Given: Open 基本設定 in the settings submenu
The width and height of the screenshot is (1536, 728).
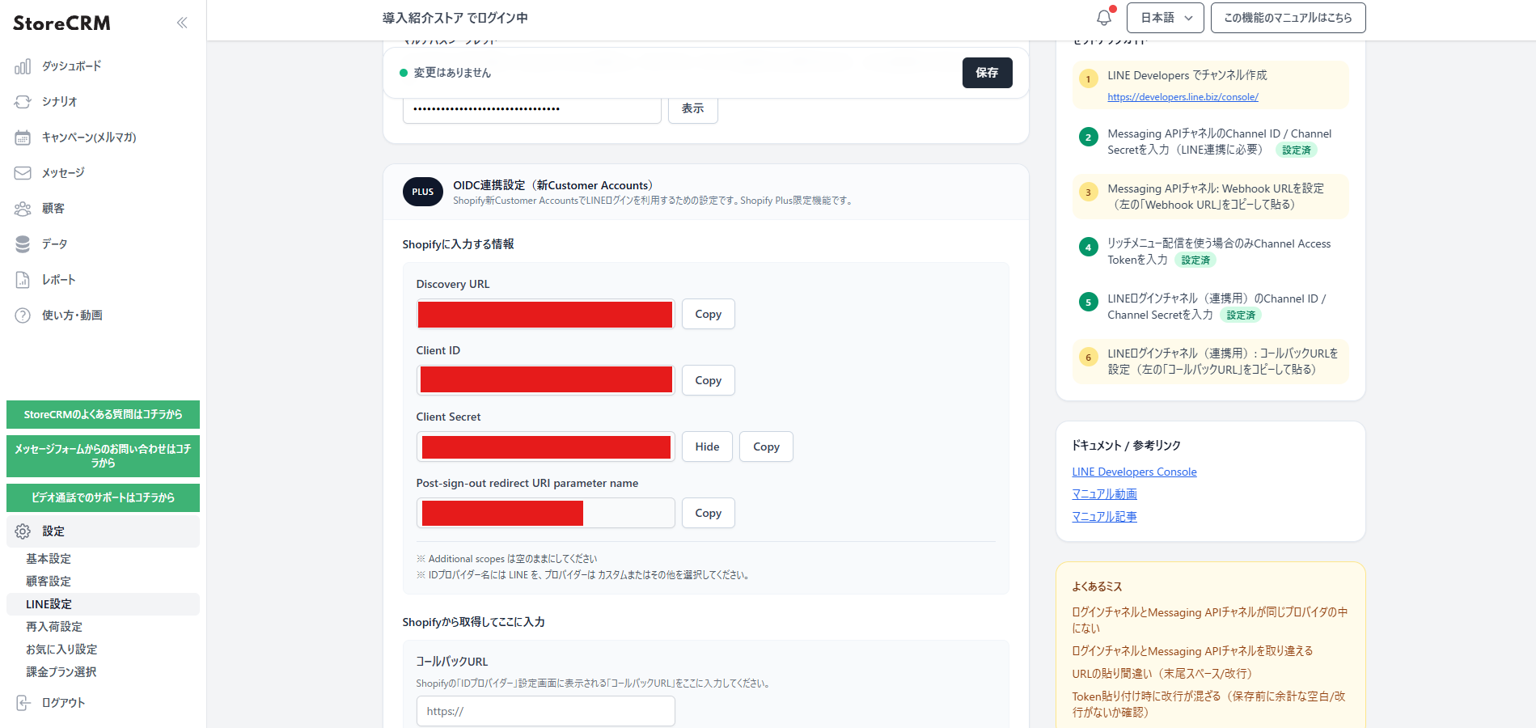Looking at the screenshot, I should coord(49,559).
